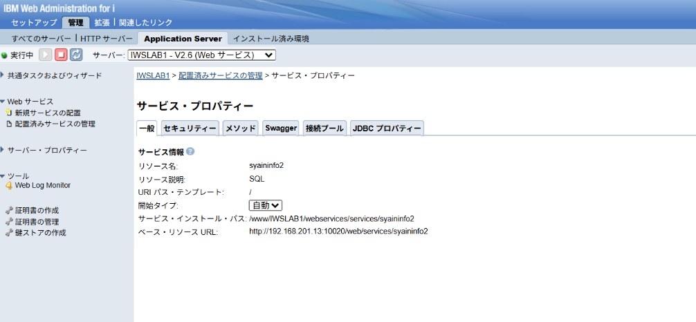Image resolution: width=696 pixels, height=322 pixels.
Task: Open the 開始タイプ dropdown set to 自動
Action: point(266,205)
